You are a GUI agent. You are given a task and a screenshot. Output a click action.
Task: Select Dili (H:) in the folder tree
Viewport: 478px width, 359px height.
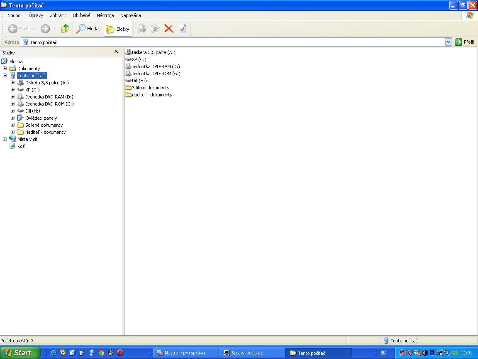click(33, 111)
